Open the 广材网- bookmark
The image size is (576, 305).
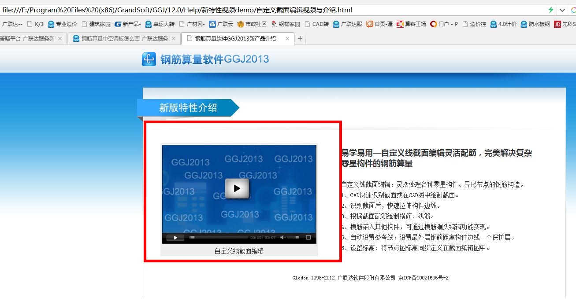pyautogui.click(x=192, y=24)
